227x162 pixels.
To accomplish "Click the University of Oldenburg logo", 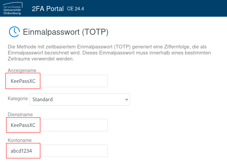I will click(12, 8).
